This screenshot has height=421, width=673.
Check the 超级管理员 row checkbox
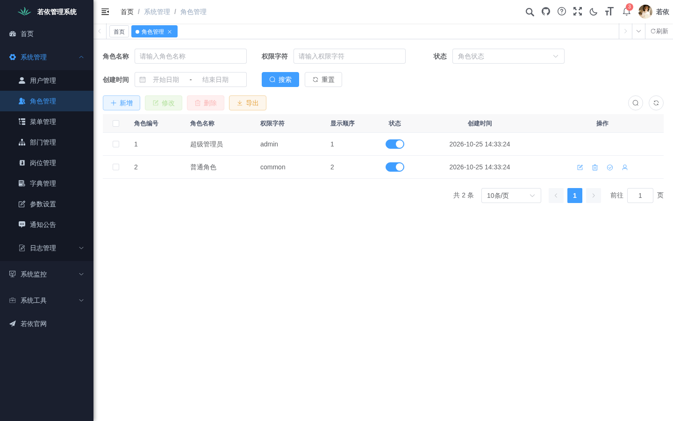pos(116,144)
